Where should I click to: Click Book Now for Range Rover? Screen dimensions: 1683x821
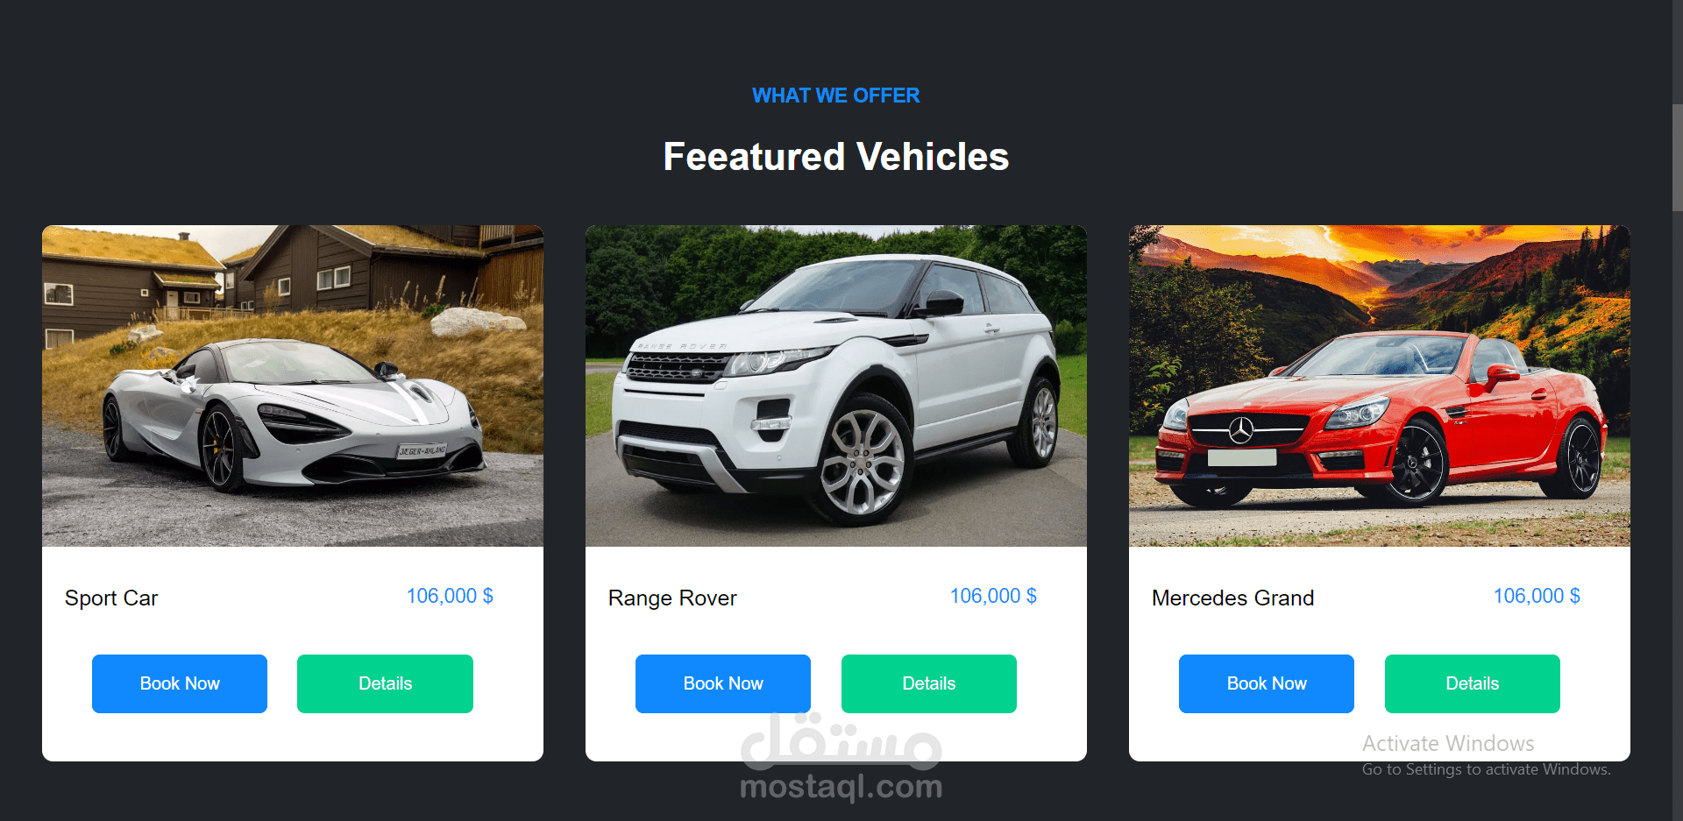pyautogui.click(x=723, y=683)
